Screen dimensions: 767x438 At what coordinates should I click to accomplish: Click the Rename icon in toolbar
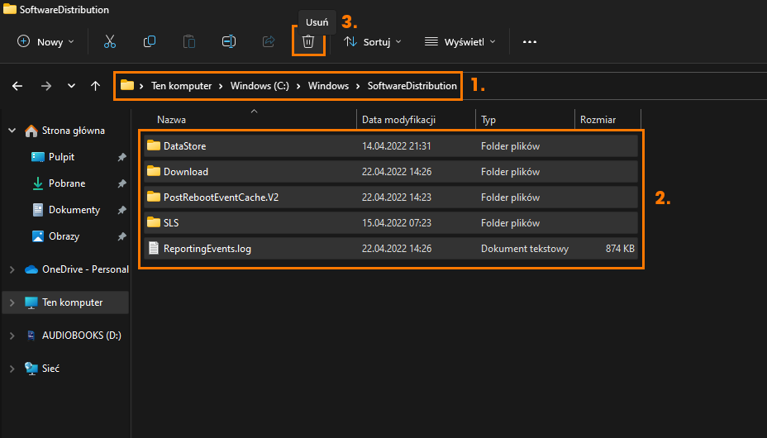pos(229,41)
